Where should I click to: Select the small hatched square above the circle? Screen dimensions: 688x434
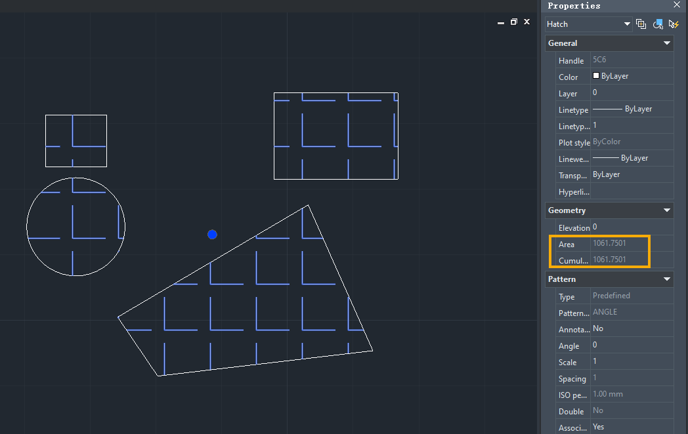[x=76, y=141]
